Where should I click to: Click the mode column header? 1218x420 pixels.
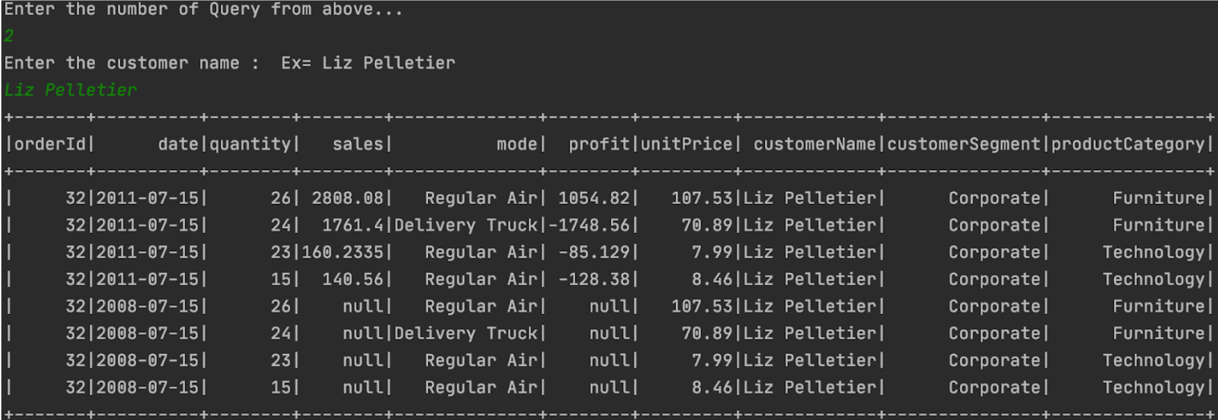point(517,145)
